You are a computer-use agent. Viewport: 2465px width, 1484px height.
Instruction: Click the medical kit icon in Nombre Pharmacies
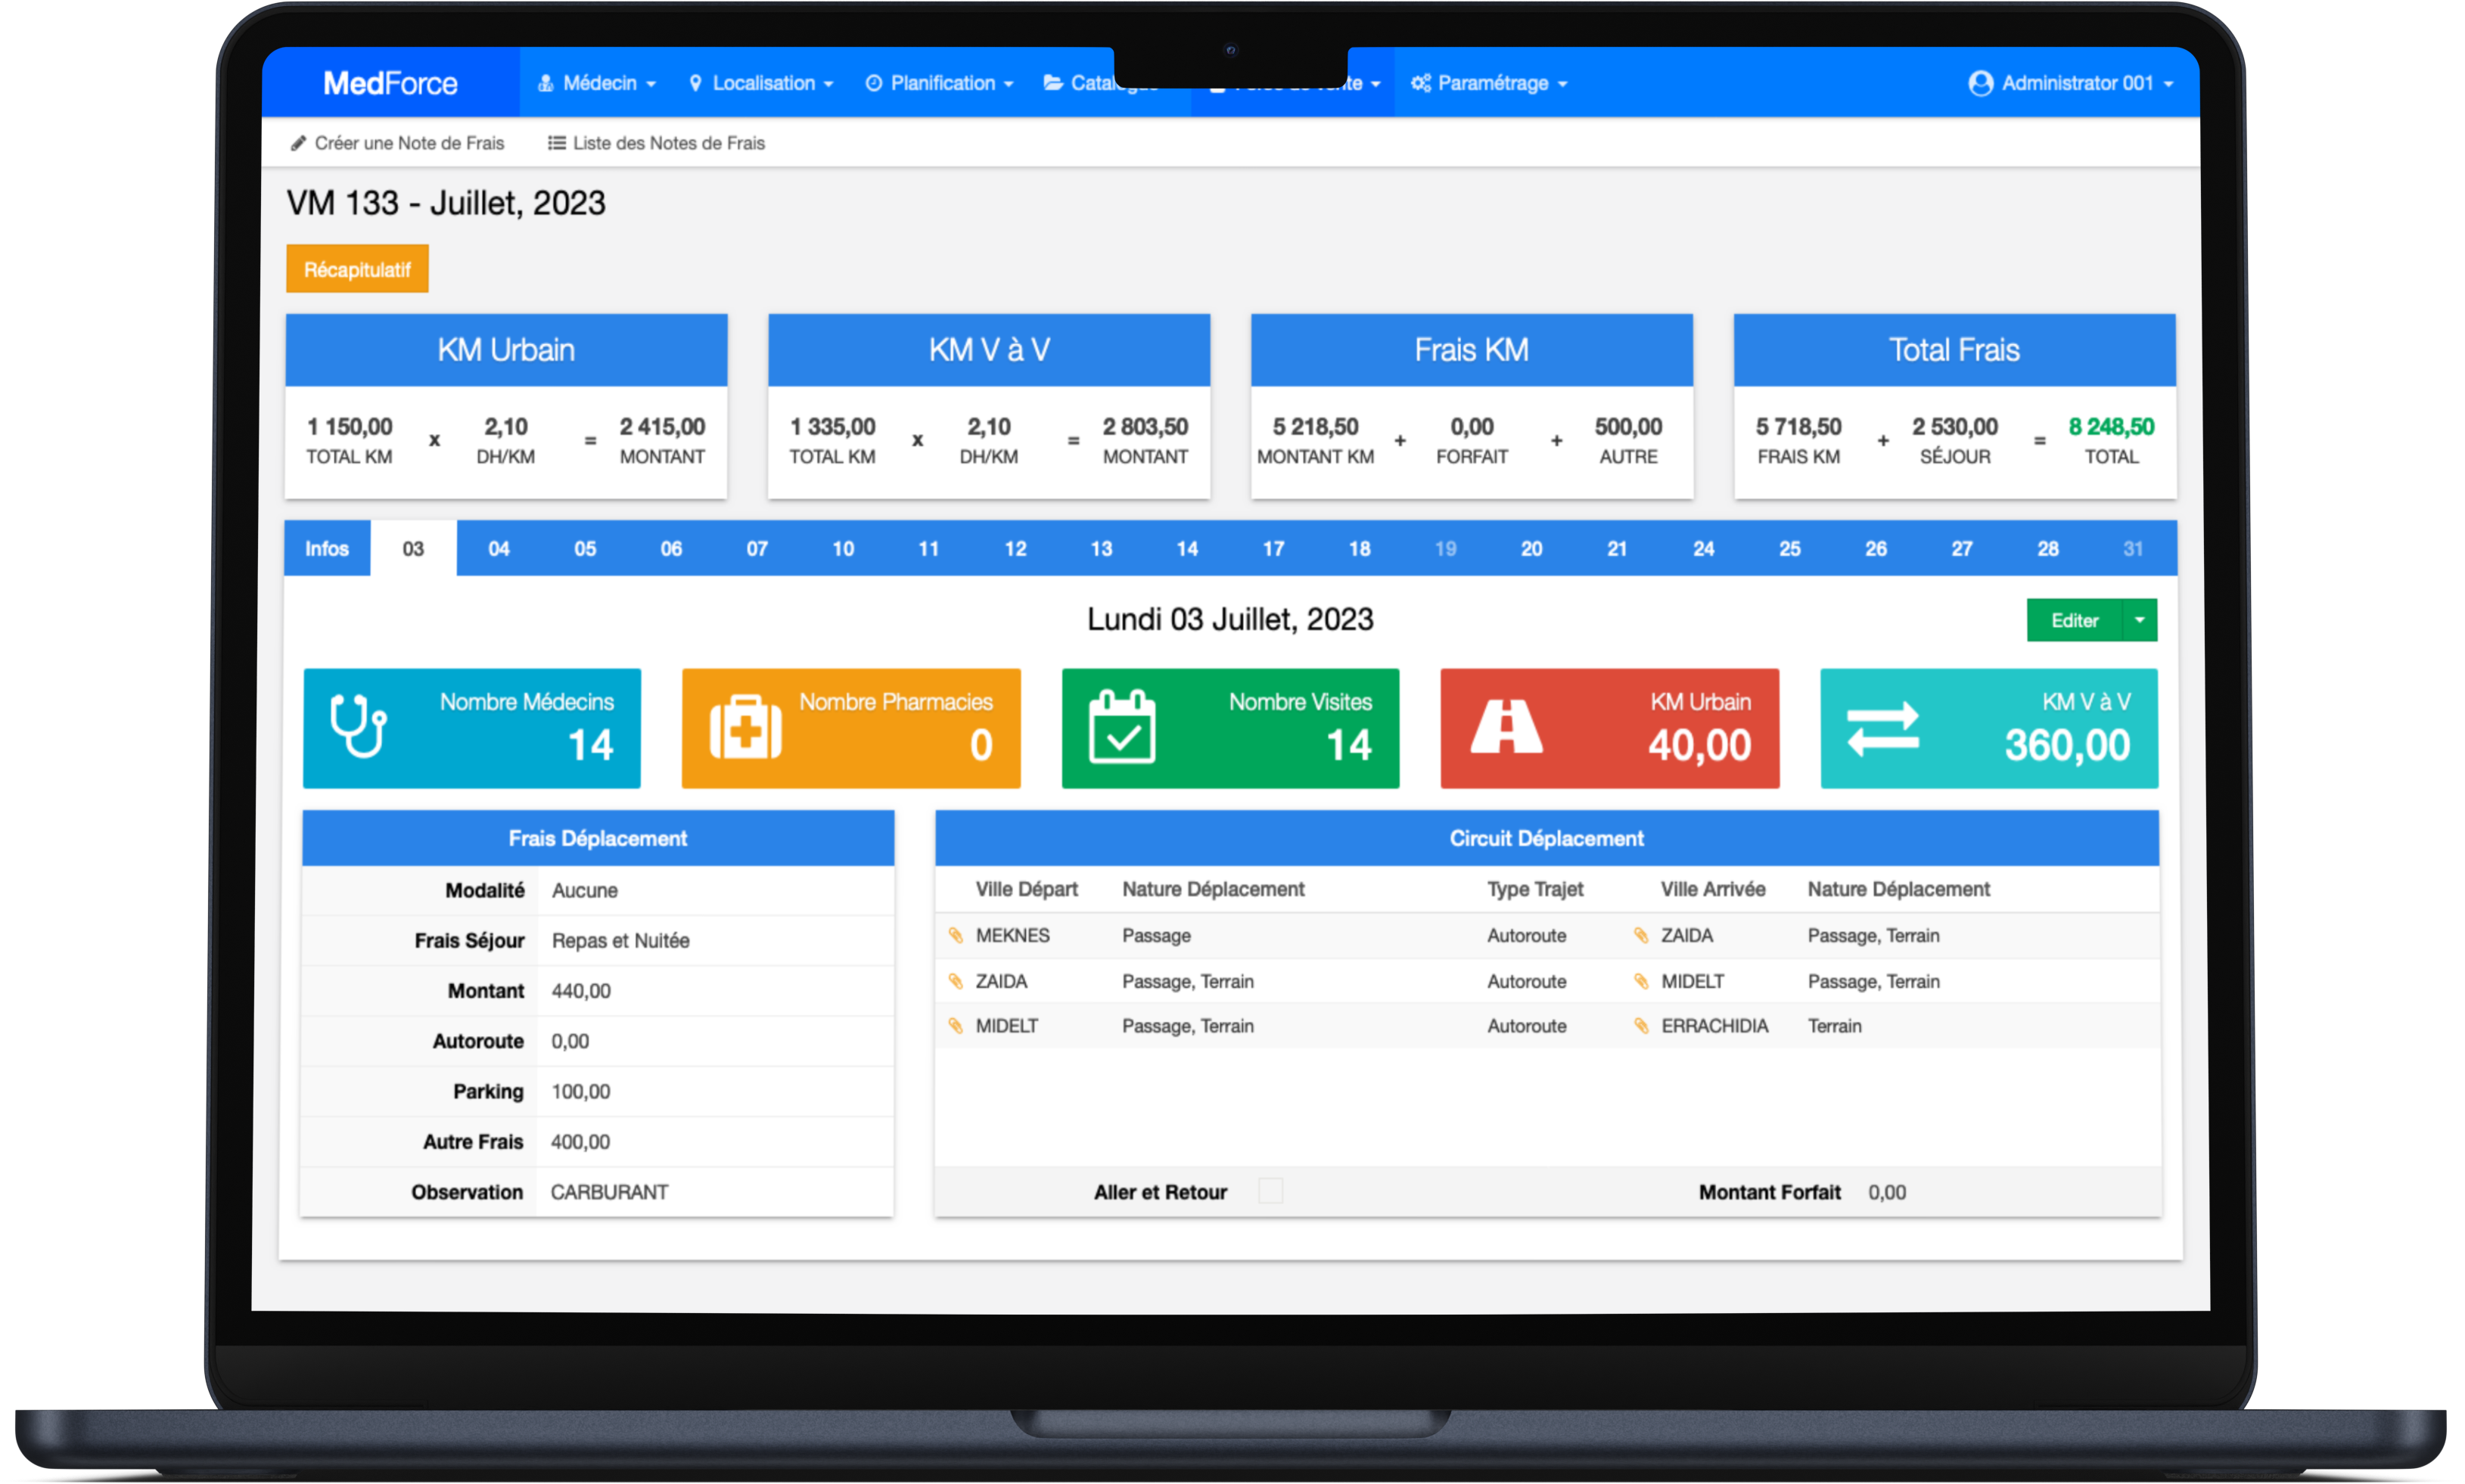point(745,728)
